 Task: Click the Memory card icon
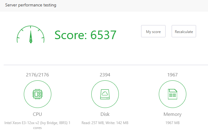pos(173,94)
